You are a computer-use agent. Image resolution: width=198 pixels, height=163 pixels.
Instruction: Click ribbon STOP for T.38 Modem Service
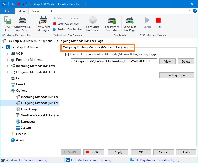(158, 23)
